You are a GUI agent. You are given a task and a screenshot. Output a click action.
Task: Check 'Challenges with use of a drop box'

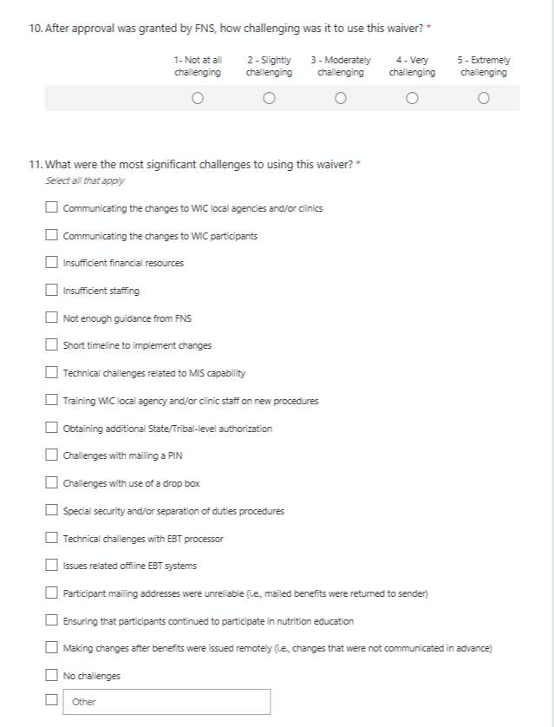coord(52,483)
